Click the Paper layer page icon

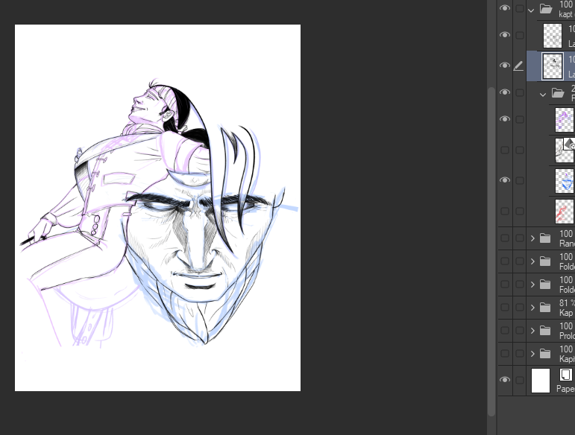[566, 375]
